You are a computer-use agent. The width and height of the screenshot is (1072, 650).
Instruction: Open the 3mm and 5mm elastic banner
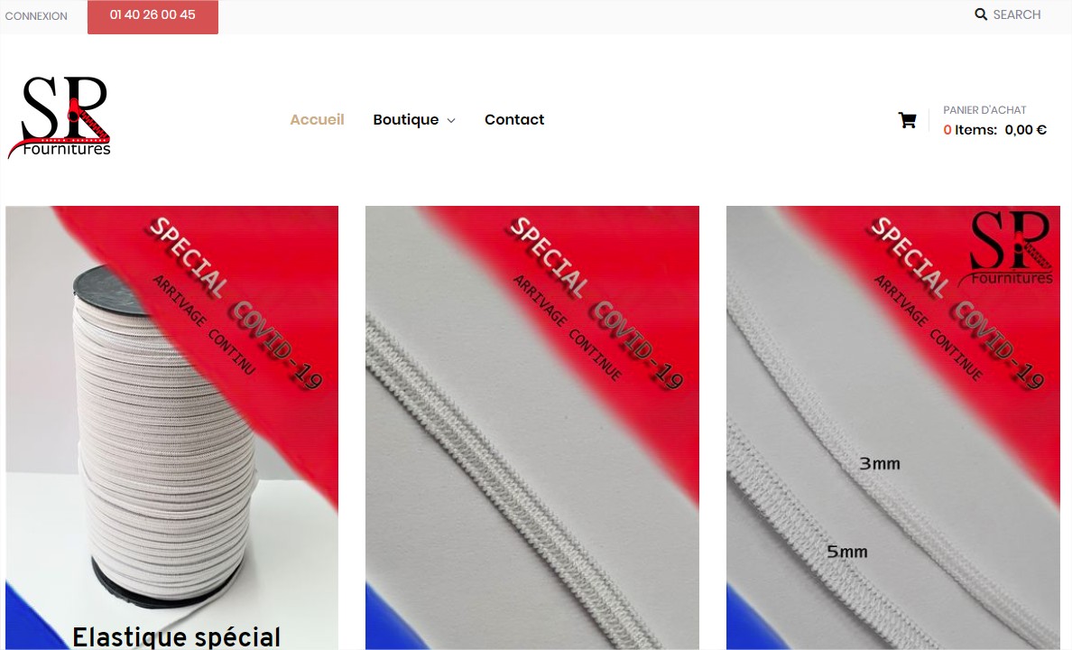pos(892,428)
